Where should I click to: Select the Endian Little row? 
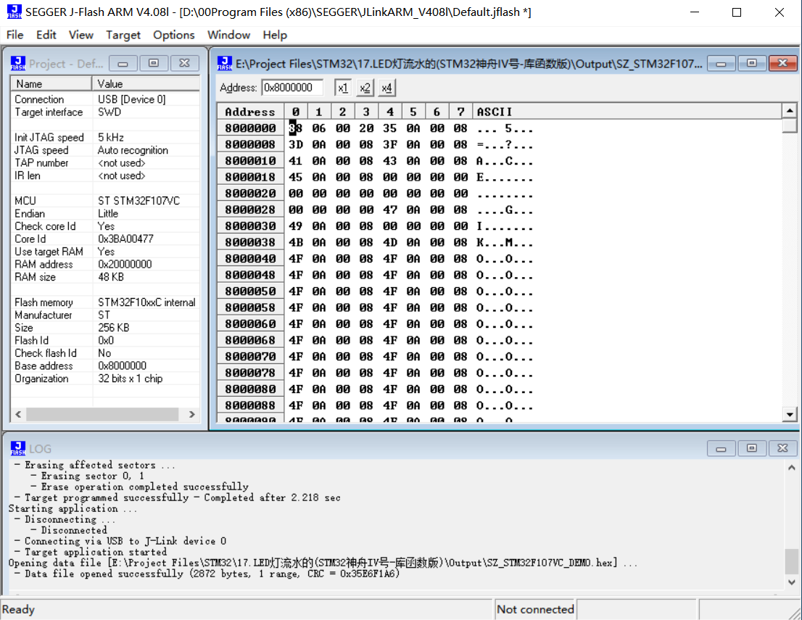[x=105, y=213]
